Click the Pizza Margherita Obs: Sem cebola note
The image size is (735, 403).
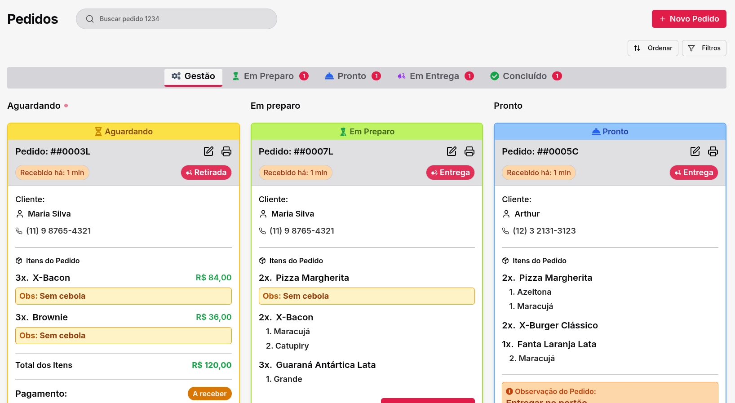[x=367, y=296]
